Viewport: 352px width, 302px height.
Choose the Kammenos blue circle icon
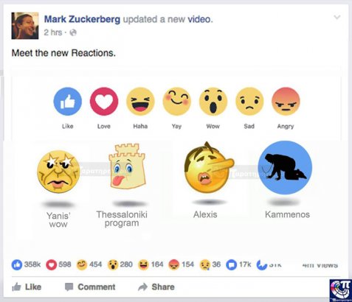tap(285, 167)
